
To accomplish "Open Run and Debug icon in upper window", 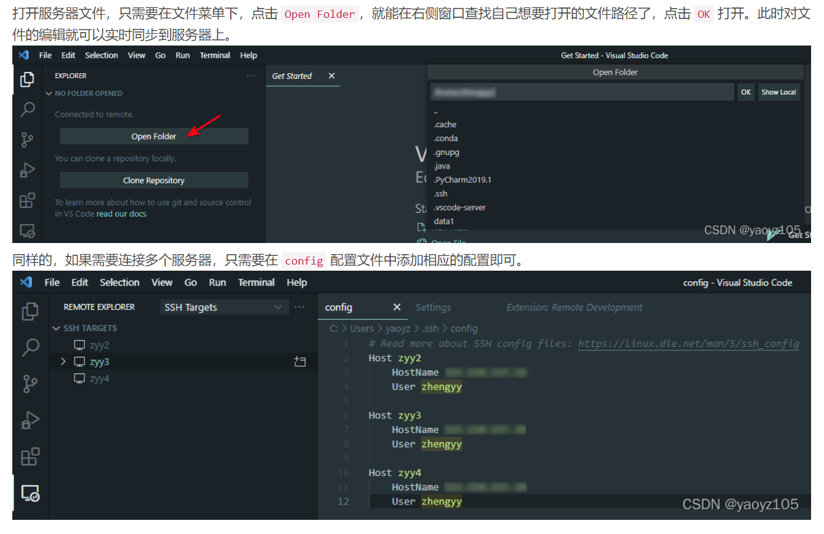I will pyautogui.click(x=28, y=170).
